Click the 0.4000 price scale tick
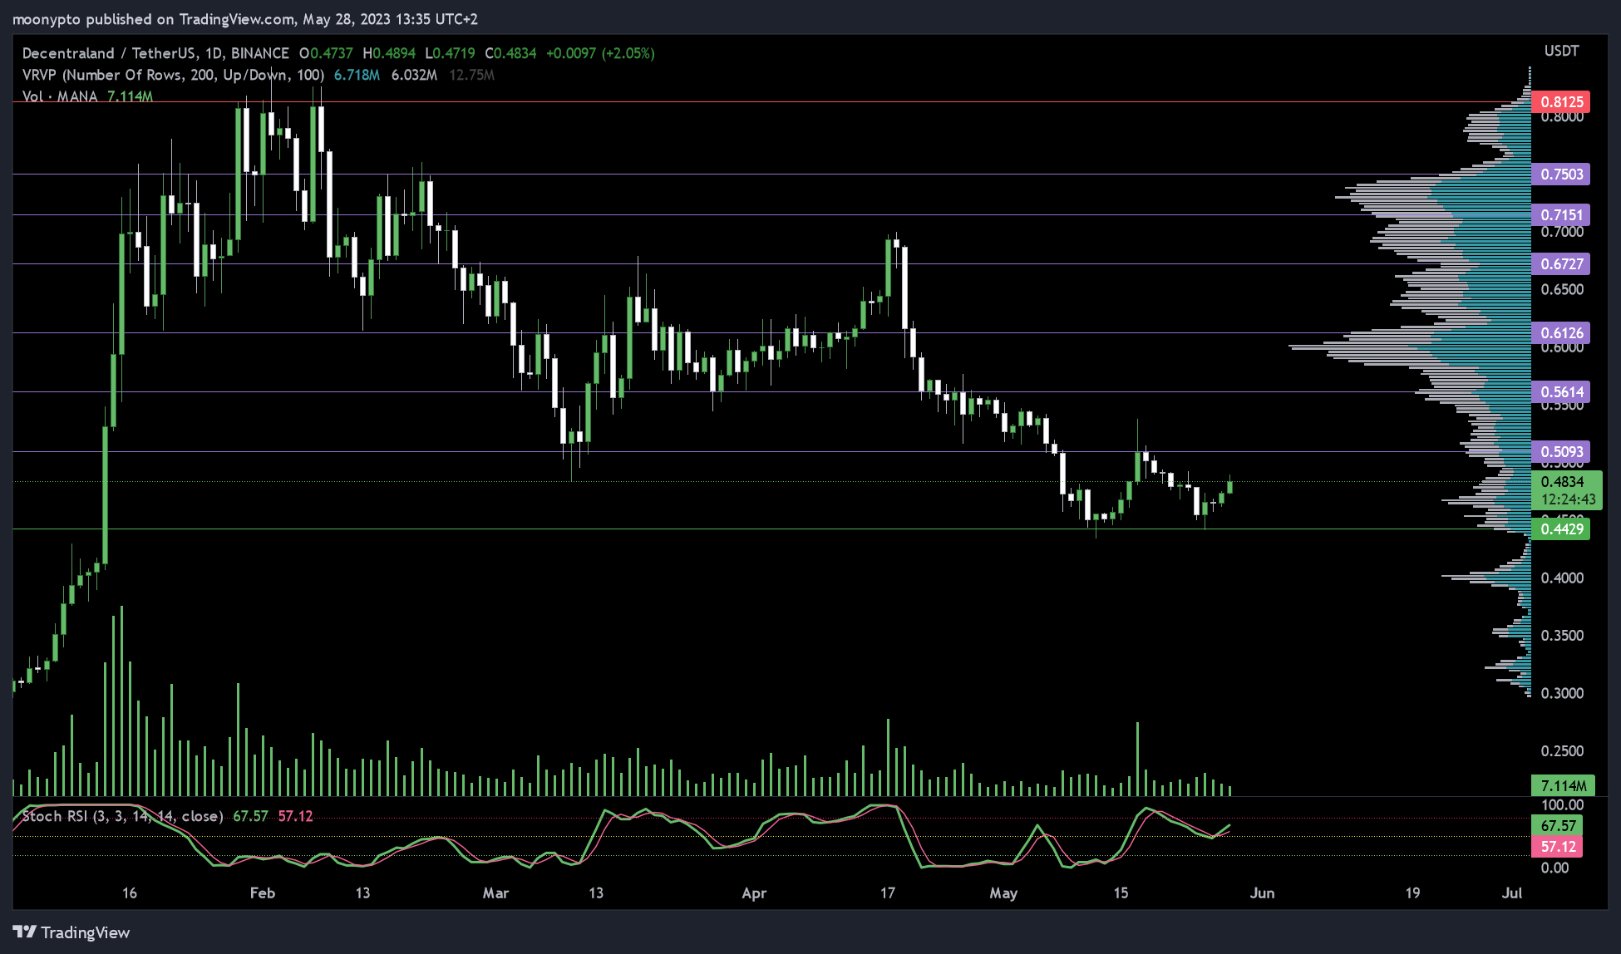 (1562, 578)
